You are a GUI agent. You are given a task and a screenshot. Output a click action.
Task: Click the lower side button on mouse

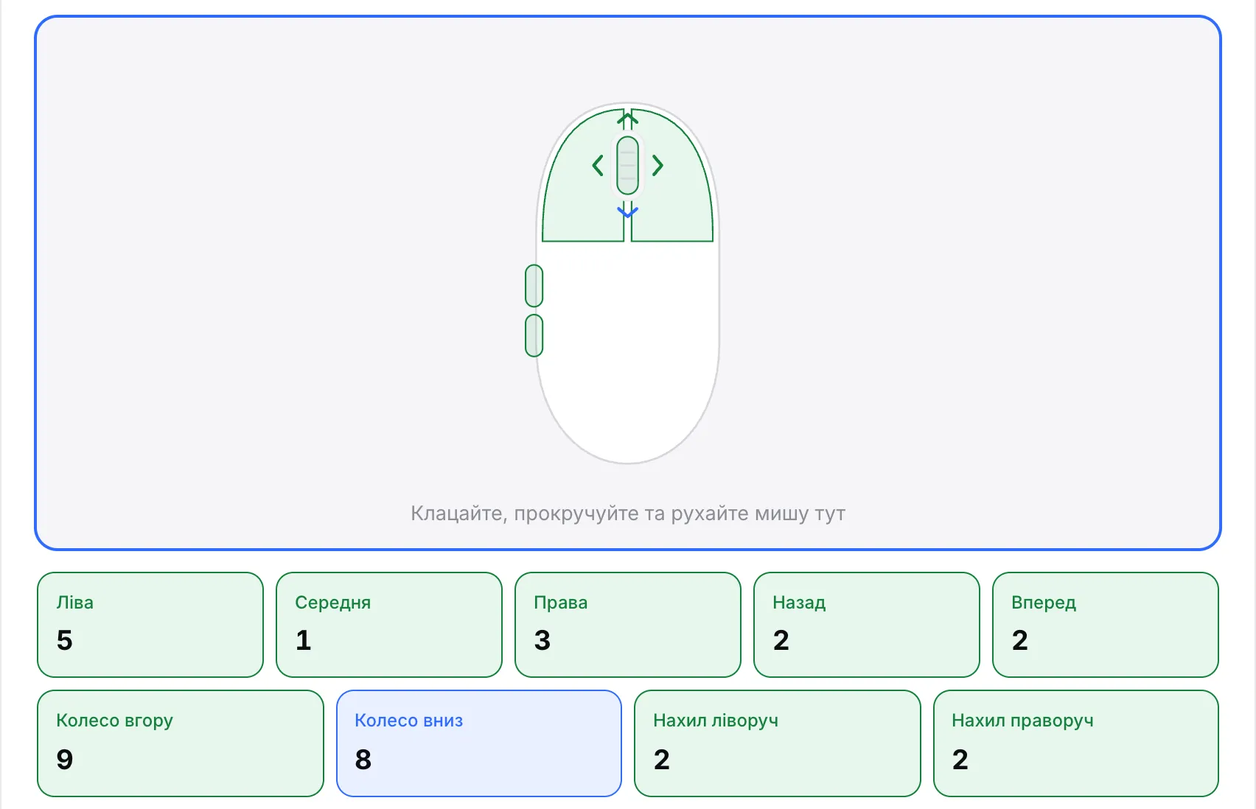pyautogui.click(x=534, y=336)
